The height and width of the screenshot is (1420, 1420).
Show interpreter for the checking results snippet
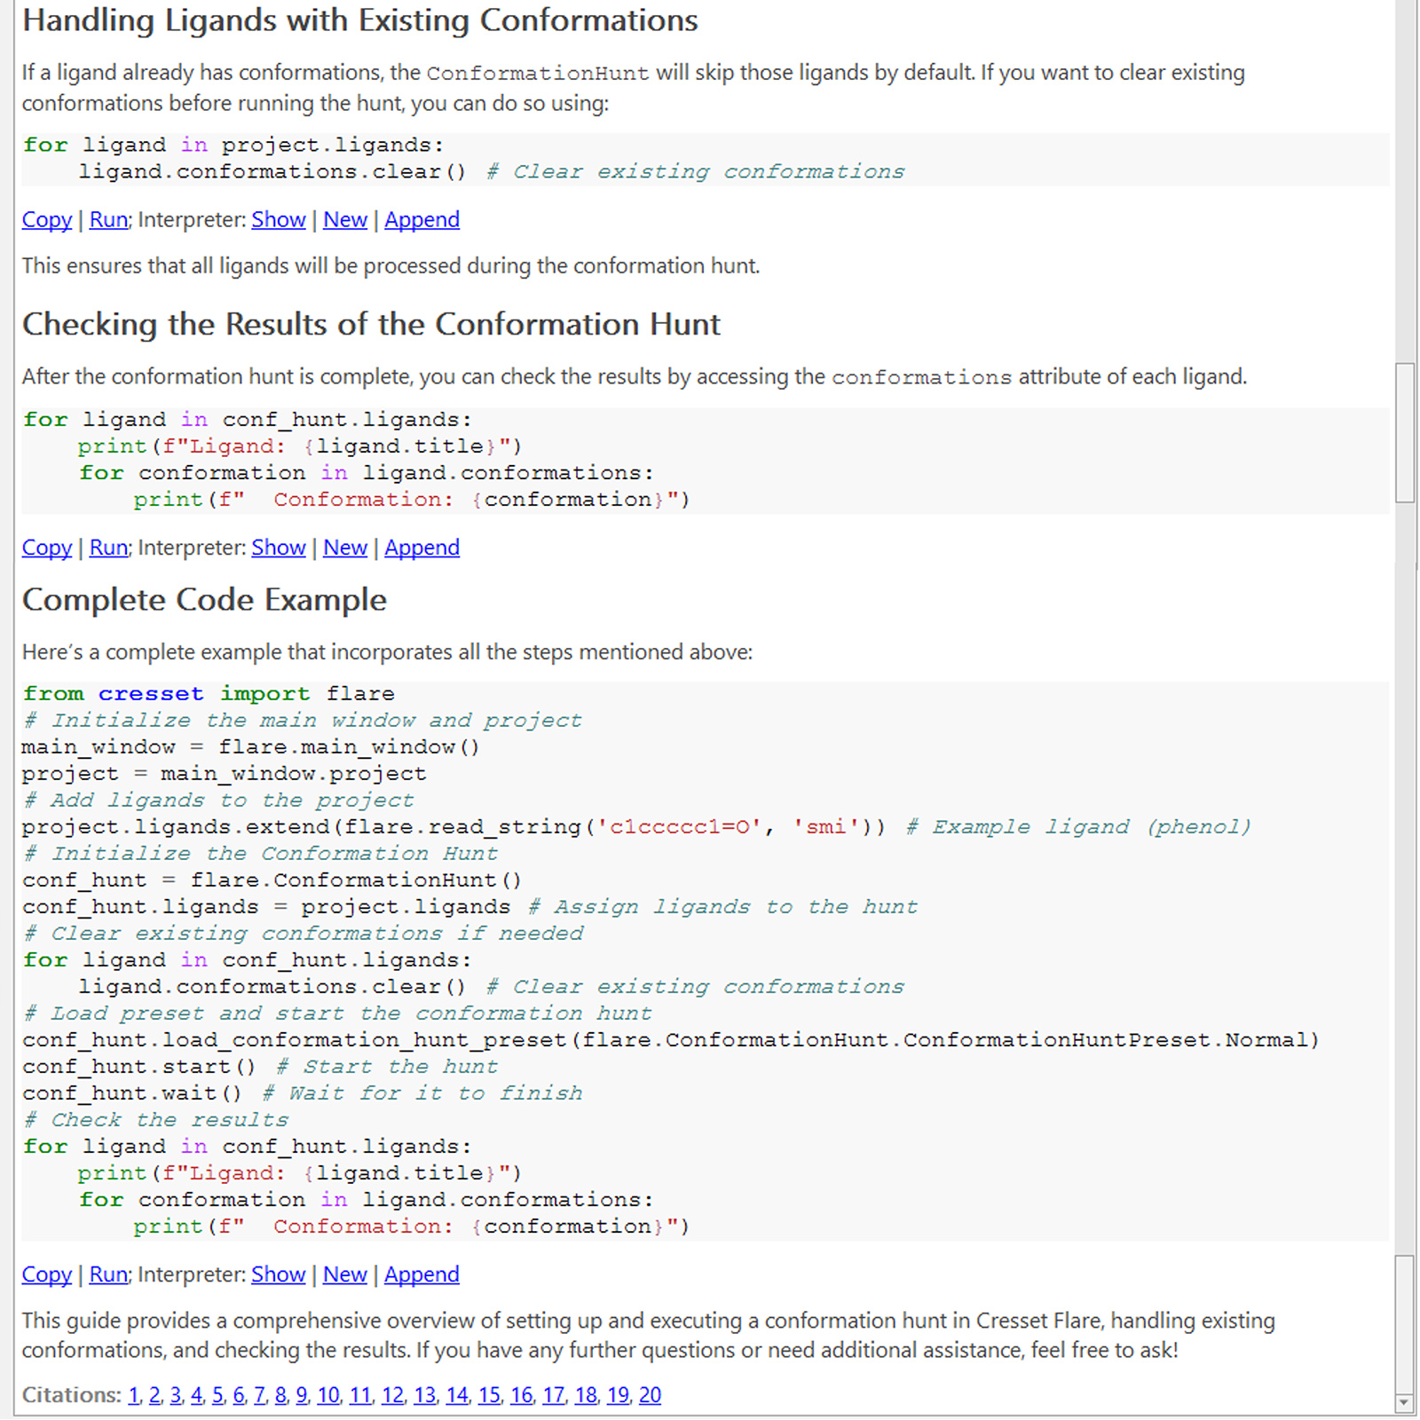tap(278, 548)
